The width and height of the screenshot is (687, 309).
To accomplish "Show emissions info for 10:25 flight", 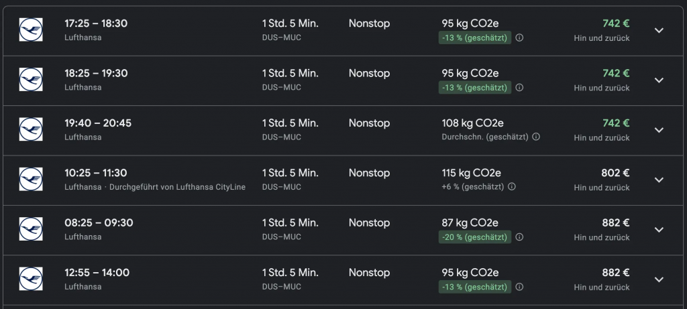I will pos(511,187).
